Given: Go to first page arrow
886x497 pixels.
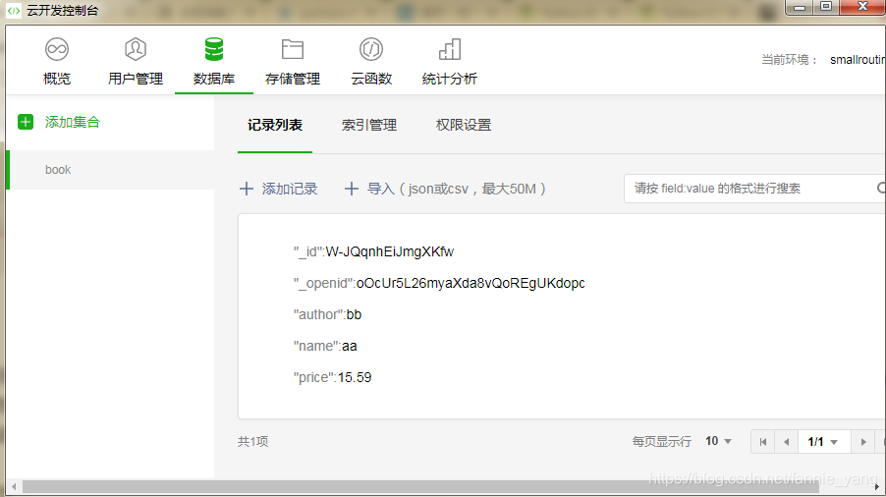Looking at the screenshot, I should [763, 442].
